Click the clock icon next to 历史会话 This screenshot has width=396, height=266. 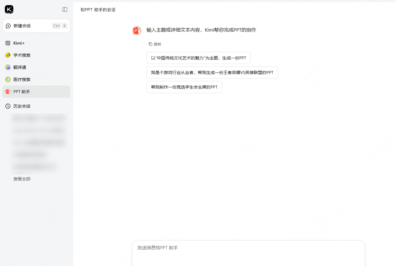point(8,106)
